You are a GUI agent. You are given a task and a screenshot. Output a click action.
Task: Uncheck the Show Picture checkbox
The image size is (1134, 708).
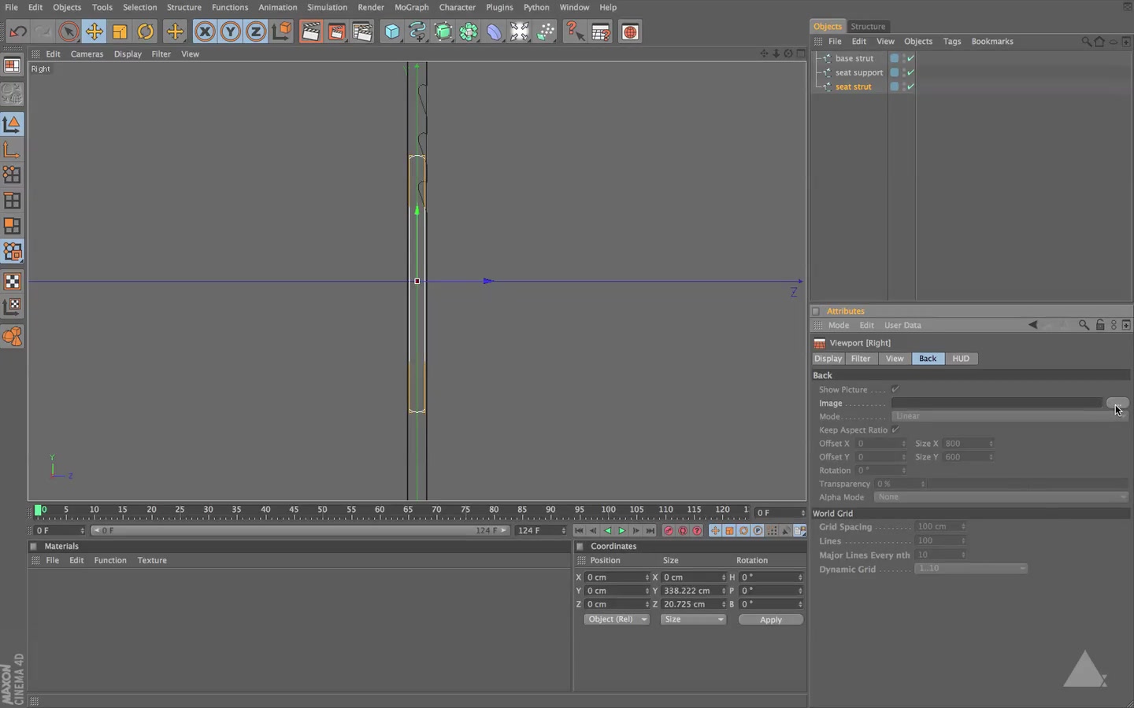(x=895, y=389)
